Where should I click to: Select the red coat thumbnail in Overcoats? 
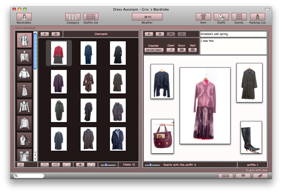(x=59, y=53)
